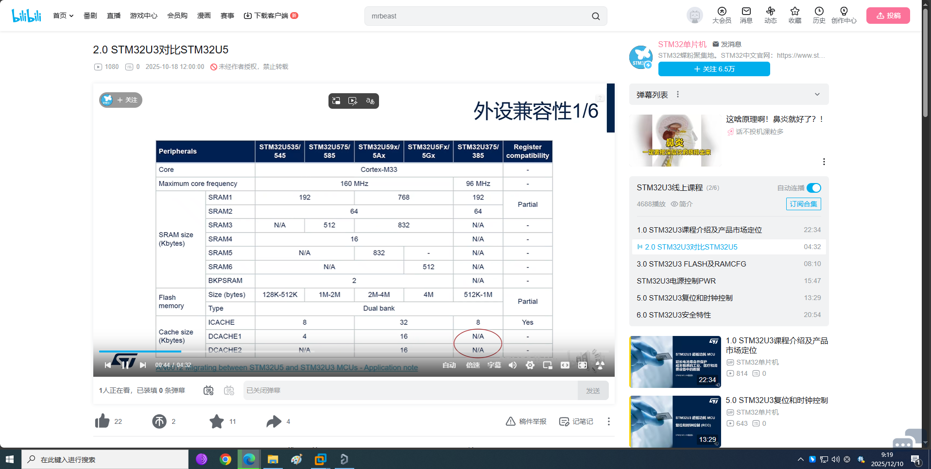
Task: Mute the video using volume icon
Action: (513, 365)
